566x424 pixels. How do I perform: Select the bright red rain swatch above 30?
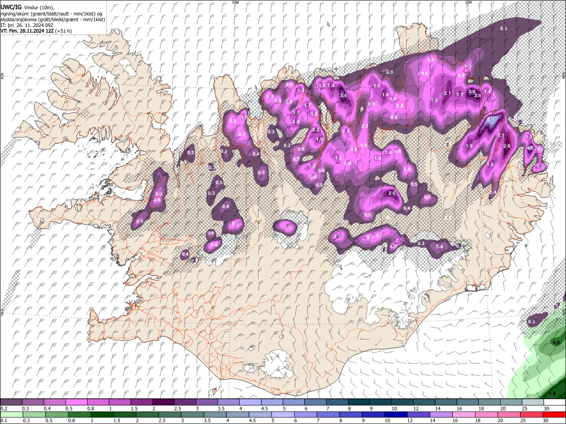pos(554,415)
